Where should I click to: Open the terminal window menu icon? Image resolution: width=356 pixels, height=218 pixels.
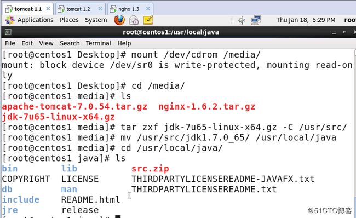8,32
